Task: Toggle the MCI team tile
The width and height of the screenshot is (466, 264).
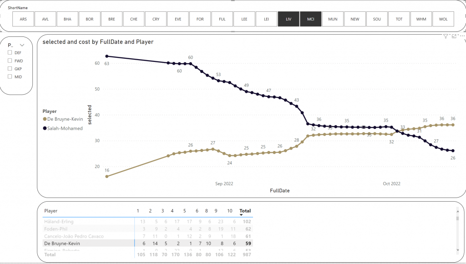Action: (311, 20)
